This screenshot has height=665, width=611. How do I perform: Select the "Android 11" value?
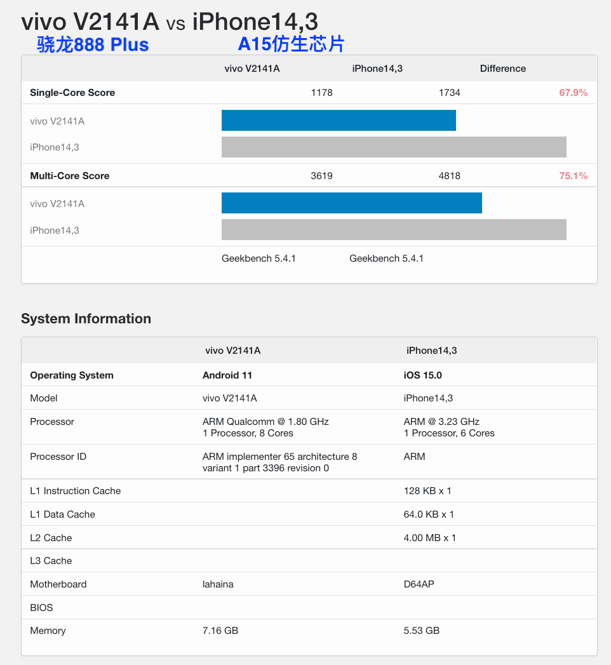click(x=227, y=375)
